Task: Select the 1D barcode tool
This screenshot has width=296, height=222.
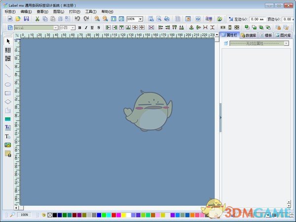Action: click(8, 50)
